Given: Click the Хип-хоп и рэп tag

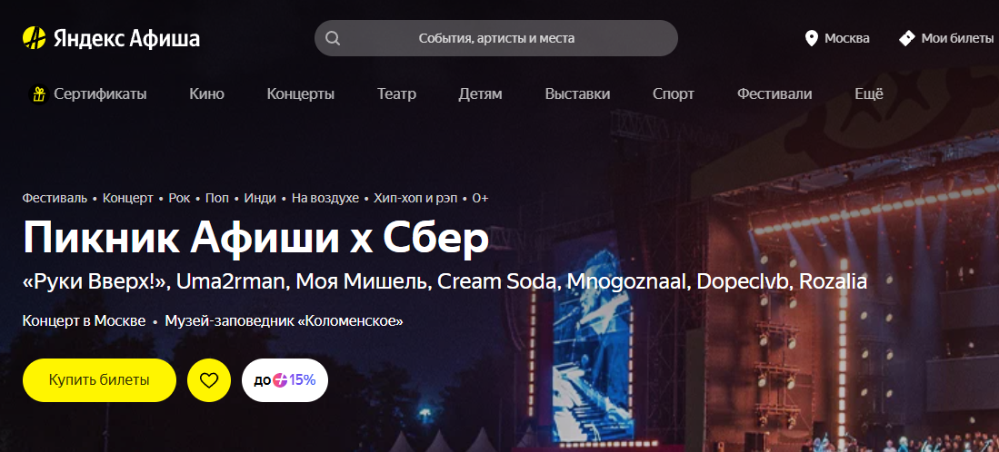Looking at the screenshot, I should click(415, 199).
